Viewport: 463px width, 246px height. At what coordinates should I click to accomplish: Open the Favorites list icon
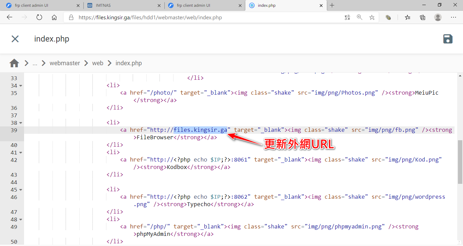pos(407,17)
